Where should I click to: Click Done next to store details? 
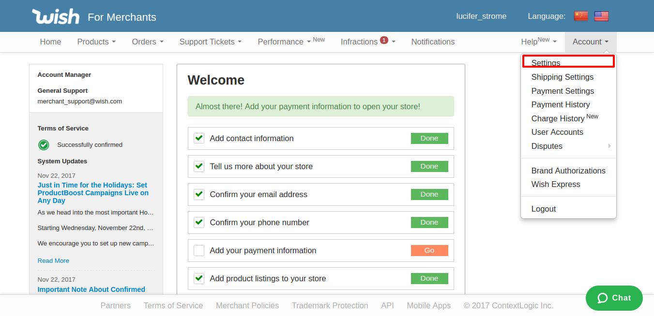(x=429, y=166)
